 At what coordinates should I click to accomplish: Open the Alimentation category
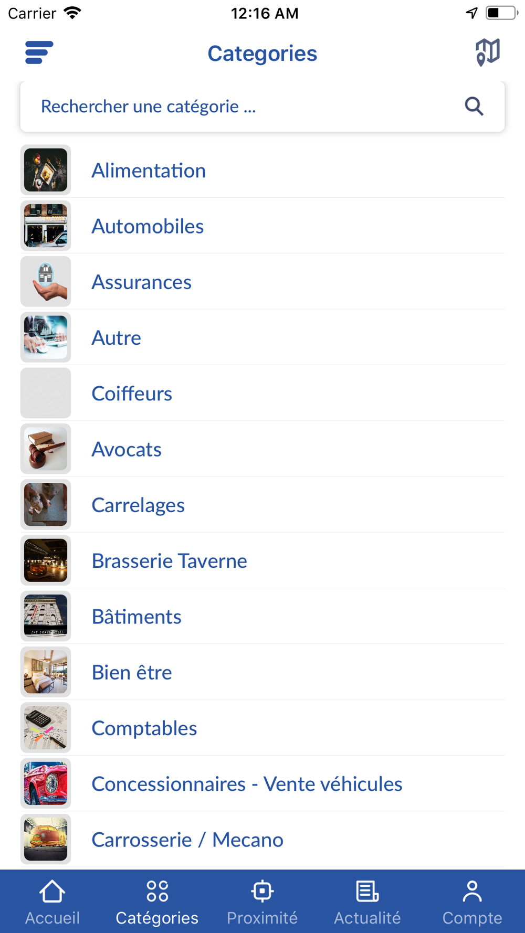pos(149,171)
